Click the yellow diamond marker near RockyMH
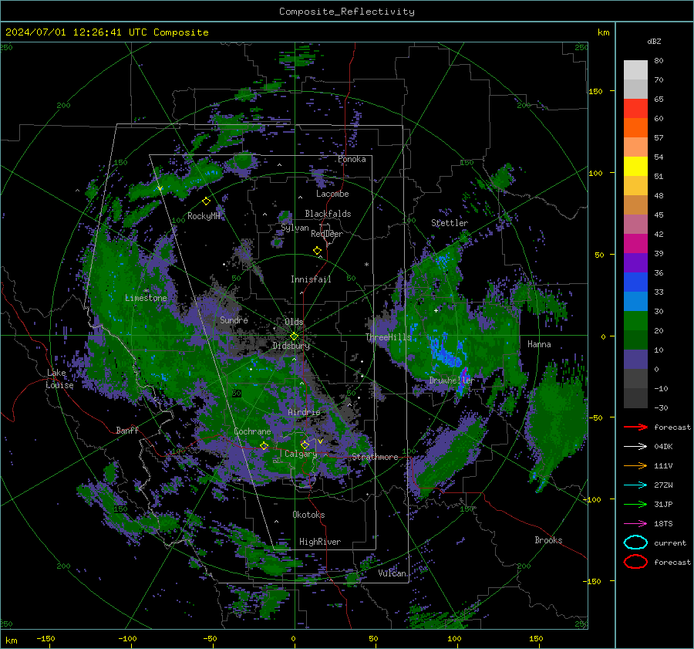Screen dimensions: 694x649 206,201
